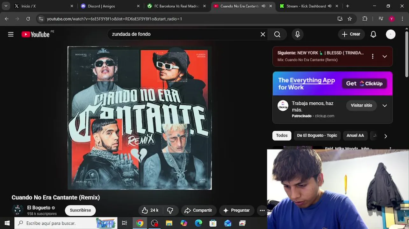Open more actions menu below the video
Viewport: 409px width, 229px height.
coord(262,210)
